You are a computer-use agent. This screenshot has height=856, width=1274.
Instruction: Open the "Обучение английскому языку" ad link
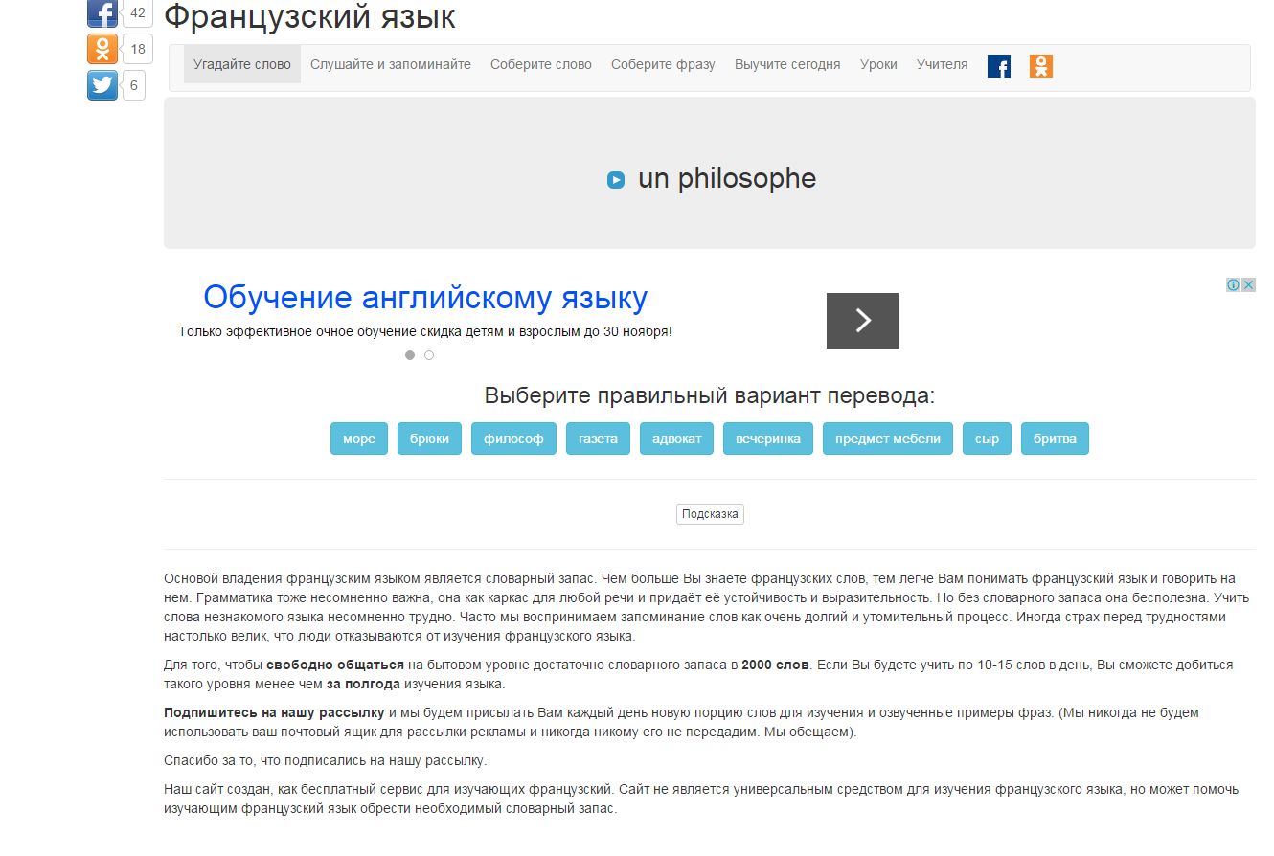[x=425, y=298]
